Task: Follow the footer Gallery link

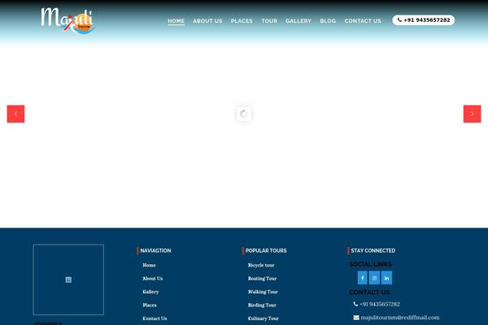Action: [x=150, y=292]
